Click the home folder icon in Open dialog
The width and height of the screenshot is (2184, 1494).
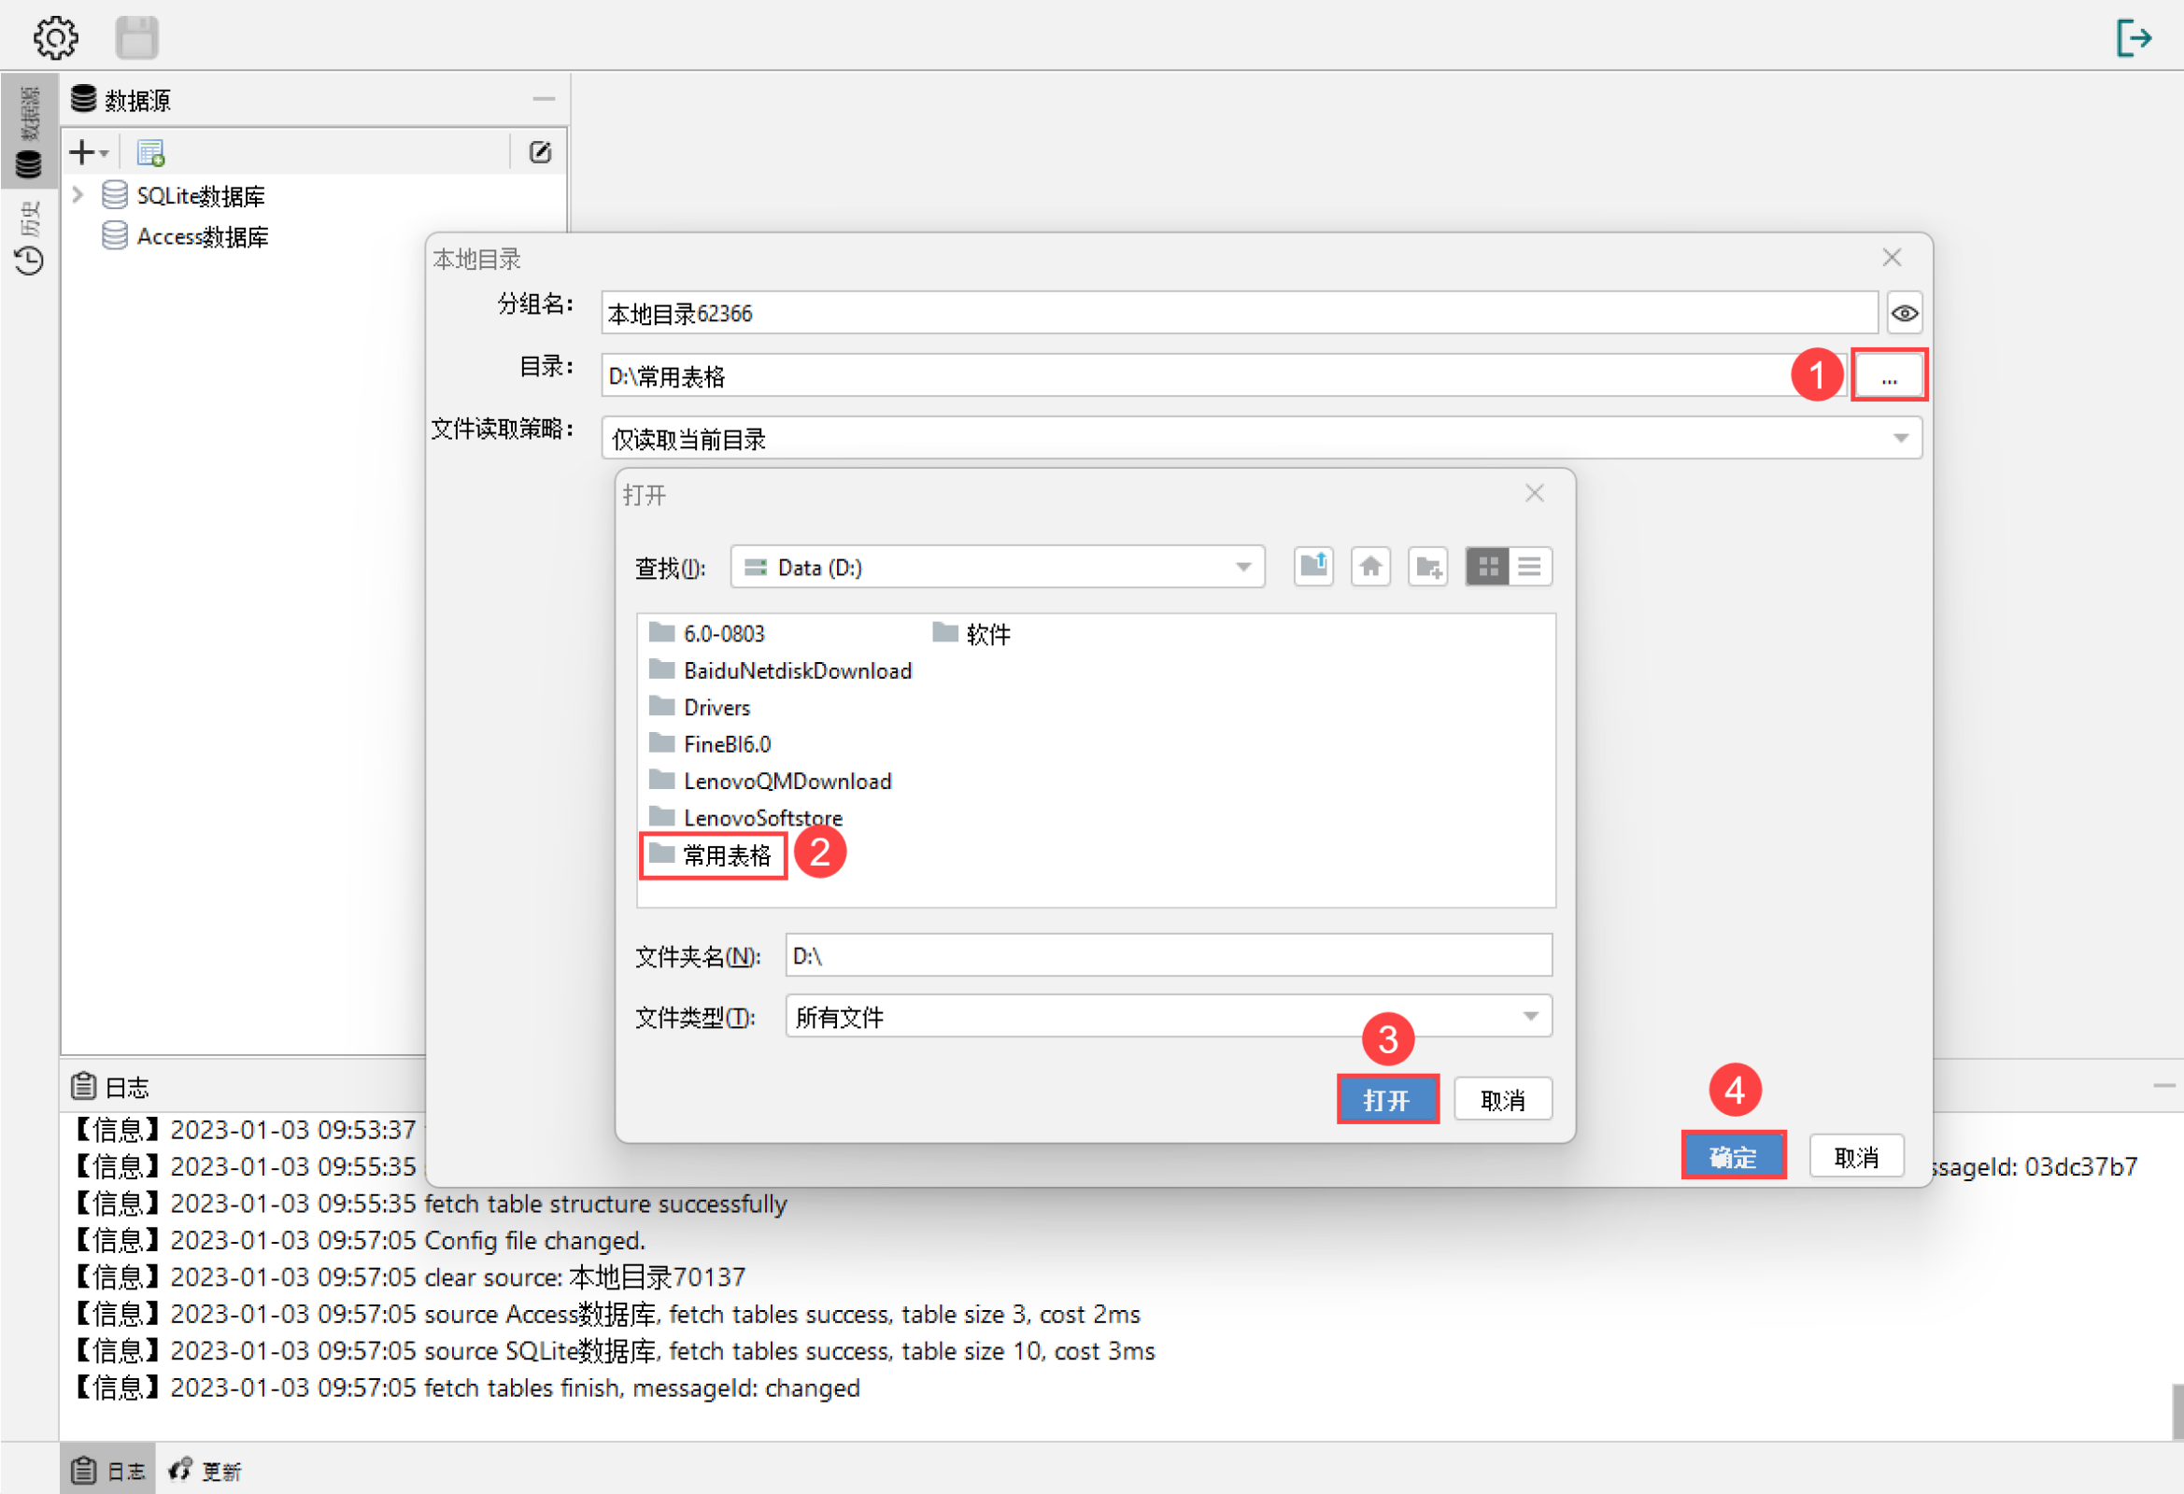point(1370,567)
